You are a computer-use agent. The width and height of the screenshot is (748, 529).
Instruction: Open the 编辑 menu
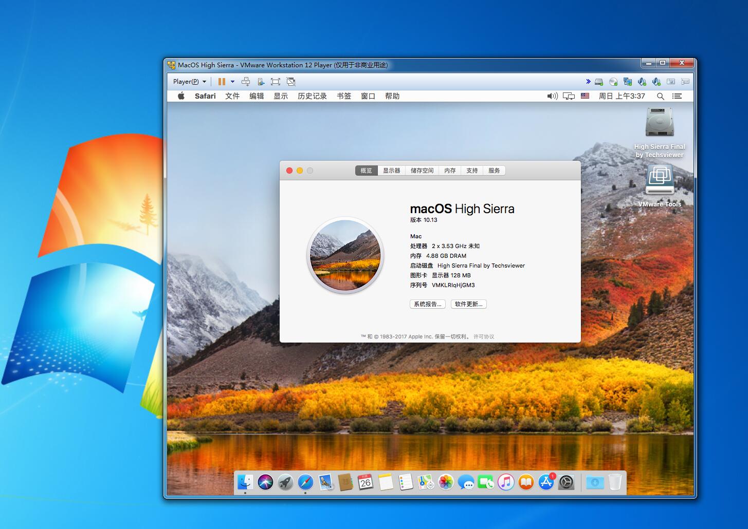pos(257,96)
